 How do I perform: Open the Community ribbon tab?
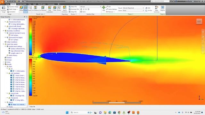pyautogui.click(x=51, y=4)
